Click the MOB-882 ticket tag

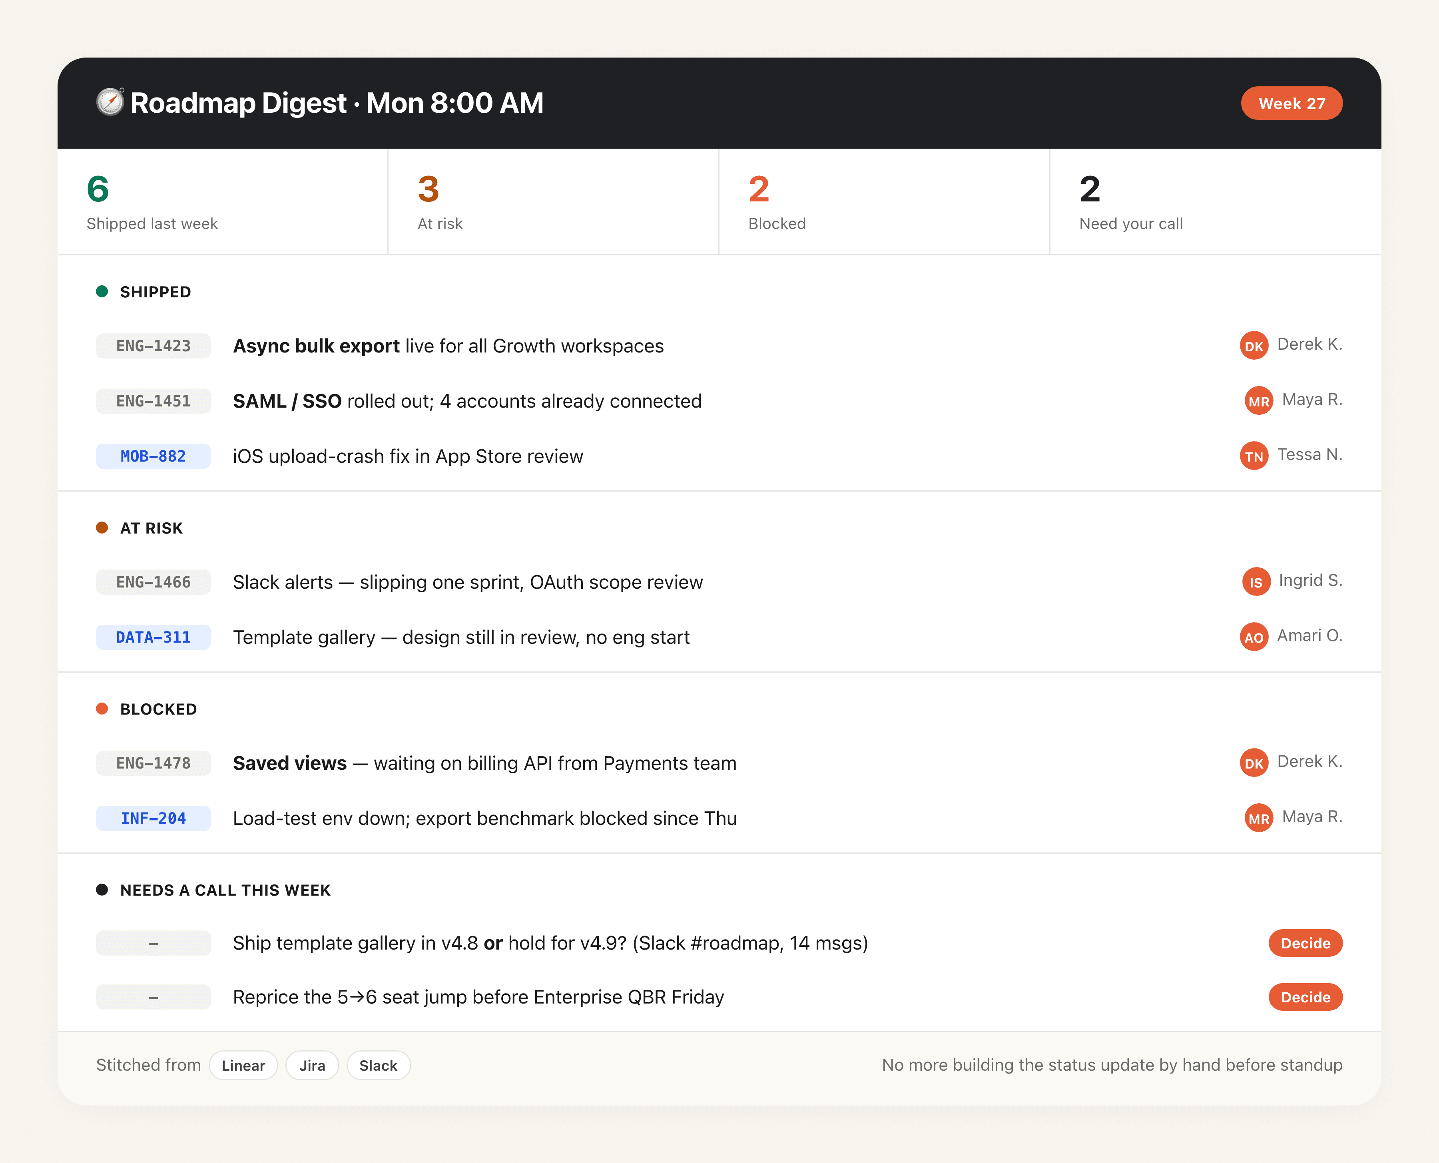(x=153, y=456)
